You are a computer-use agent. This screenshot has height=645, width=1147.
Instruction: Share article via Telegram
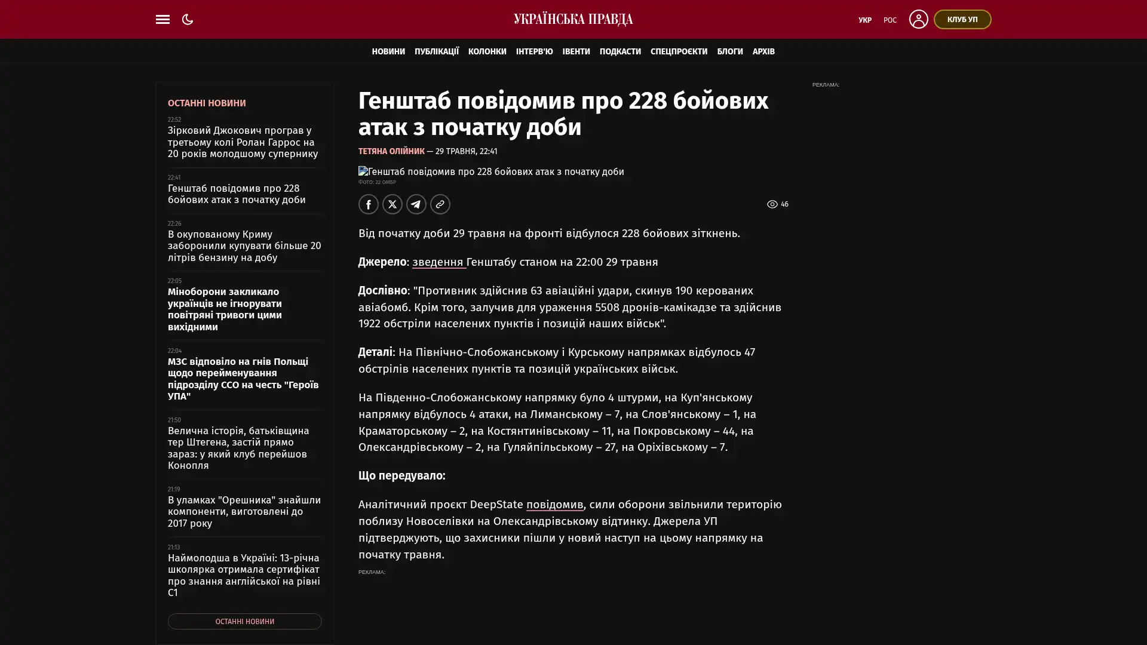click(416, 204)
